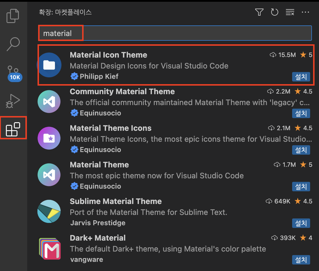Viewport: 319px width, 271px height.
Task: Click the 15.5M download count
Action: (287, 55)
